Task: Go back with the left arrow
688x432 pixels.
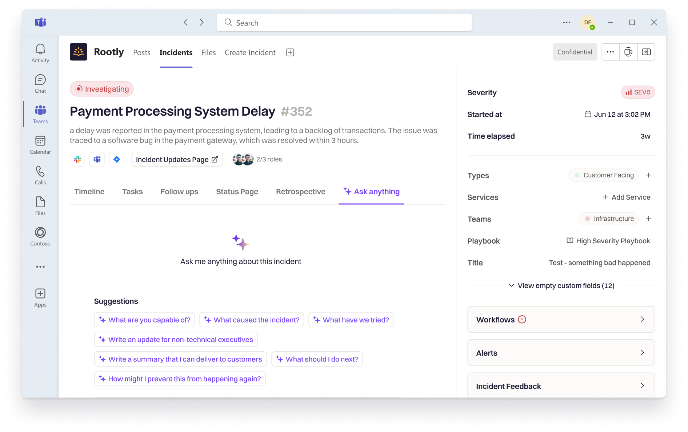Action: [185, 23]
